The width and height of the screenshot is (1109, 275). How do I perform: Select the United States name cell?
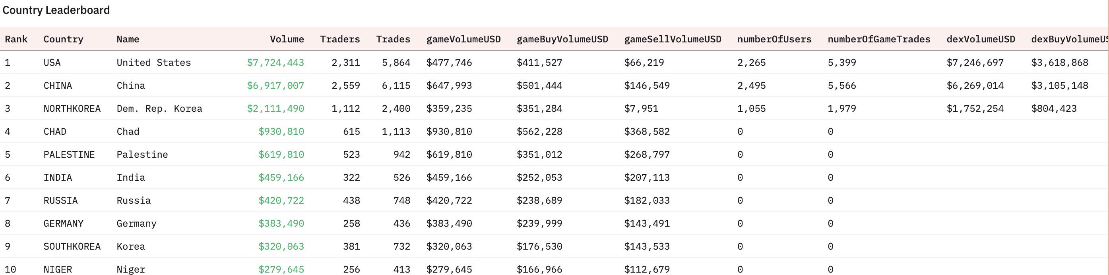154,63
